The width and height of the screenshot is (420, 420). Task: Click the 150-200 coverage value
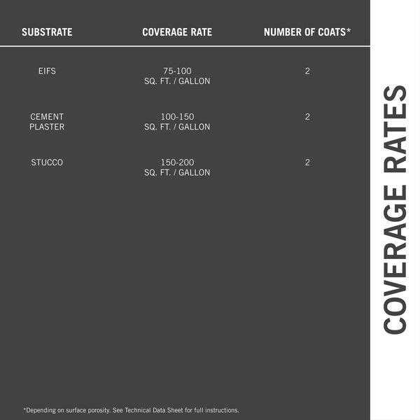coord(177,162)
